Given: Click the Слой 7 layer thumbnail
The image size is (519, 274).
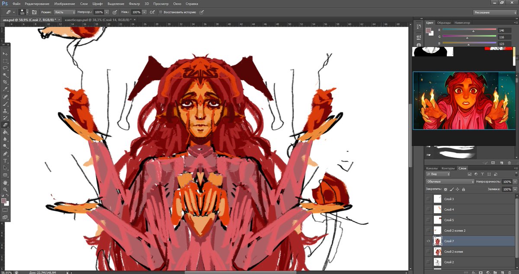Looking at the screenshot, I should 438,241.
